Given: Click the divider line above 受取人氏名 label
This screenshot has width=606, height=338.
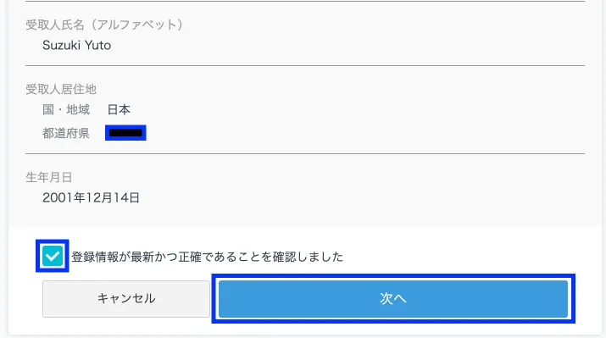Looking at the screenshot, I should 305,1.
